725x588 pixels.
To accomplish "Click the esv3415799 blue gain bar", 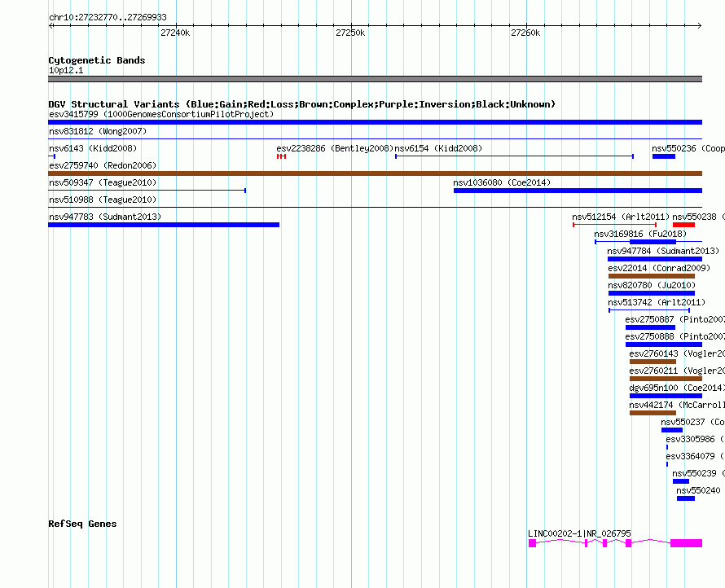I will 375,122.
